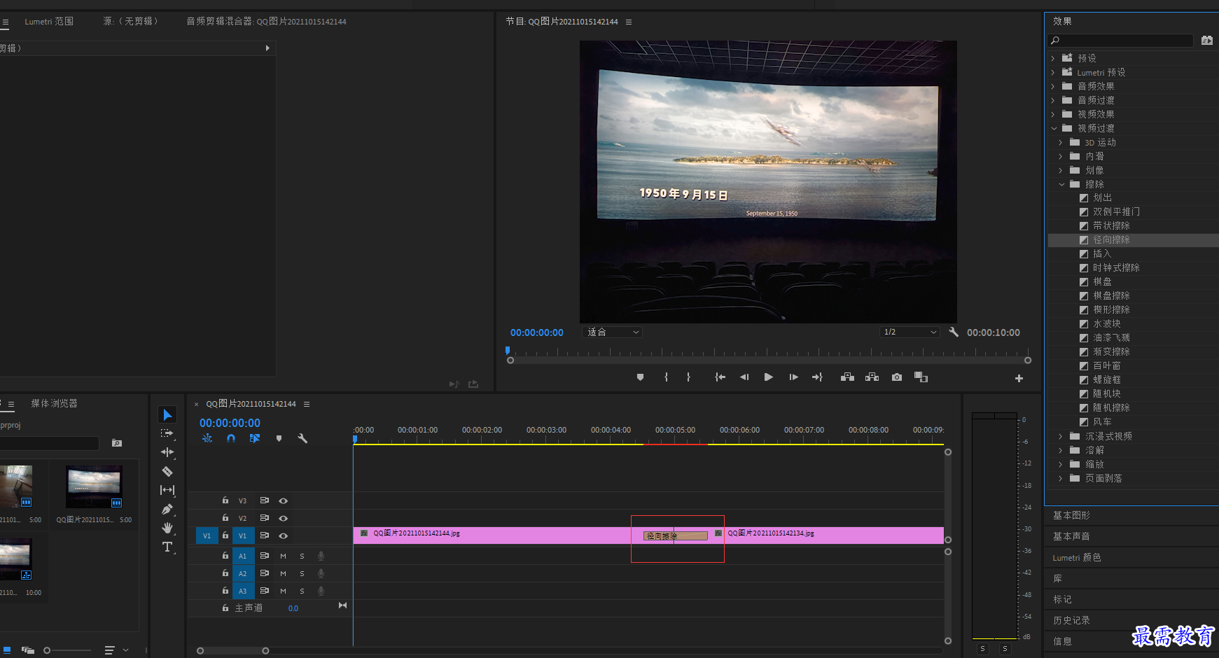Solo audio track A2
Image resolution: width=1219 pixels, height=658 pixels.
click(302, 573)
